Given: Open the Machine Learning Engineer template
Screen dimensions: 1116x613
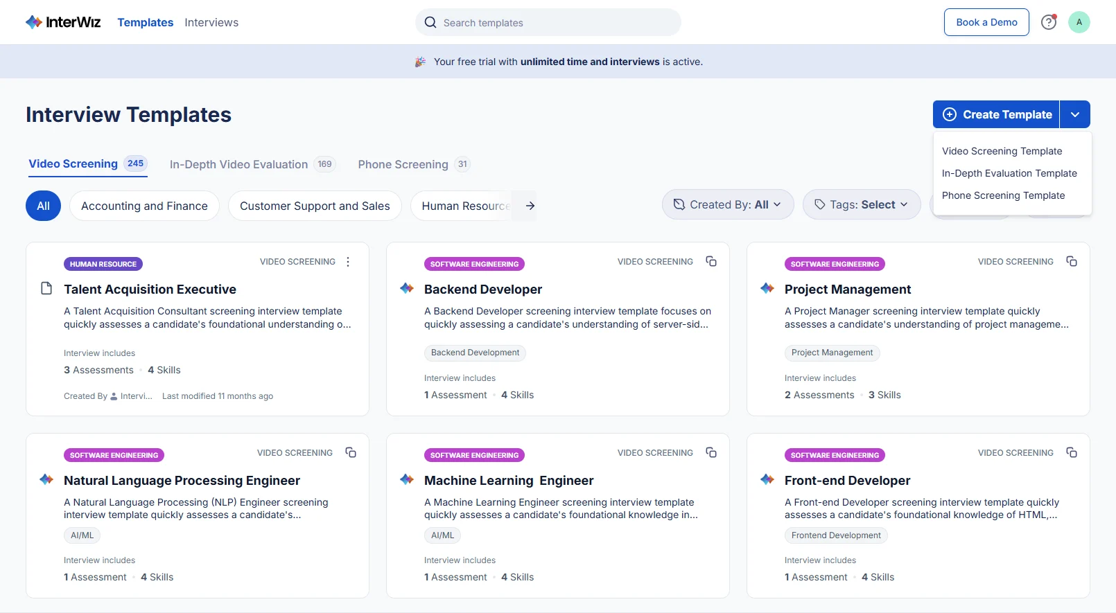Looking at the screenshot, I should [x=509, y=481].
